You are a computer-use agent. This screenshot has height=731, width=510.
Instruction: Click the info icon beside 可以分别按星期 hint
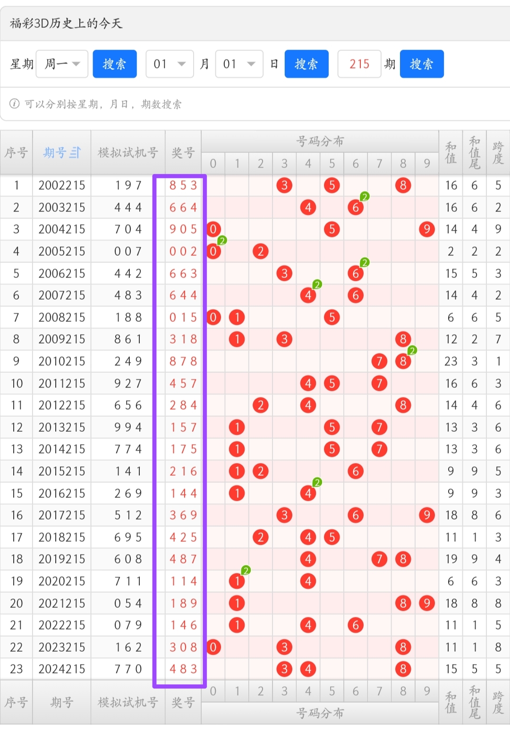[15, 104]
